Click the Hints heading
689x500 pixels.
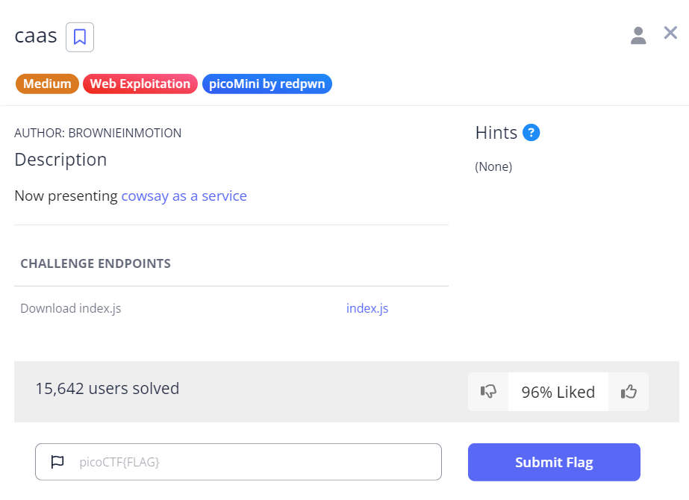[x=496, y=133]
